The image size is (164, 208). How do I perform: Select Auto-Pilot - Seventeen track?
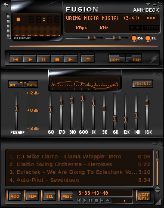click(80, 180)
